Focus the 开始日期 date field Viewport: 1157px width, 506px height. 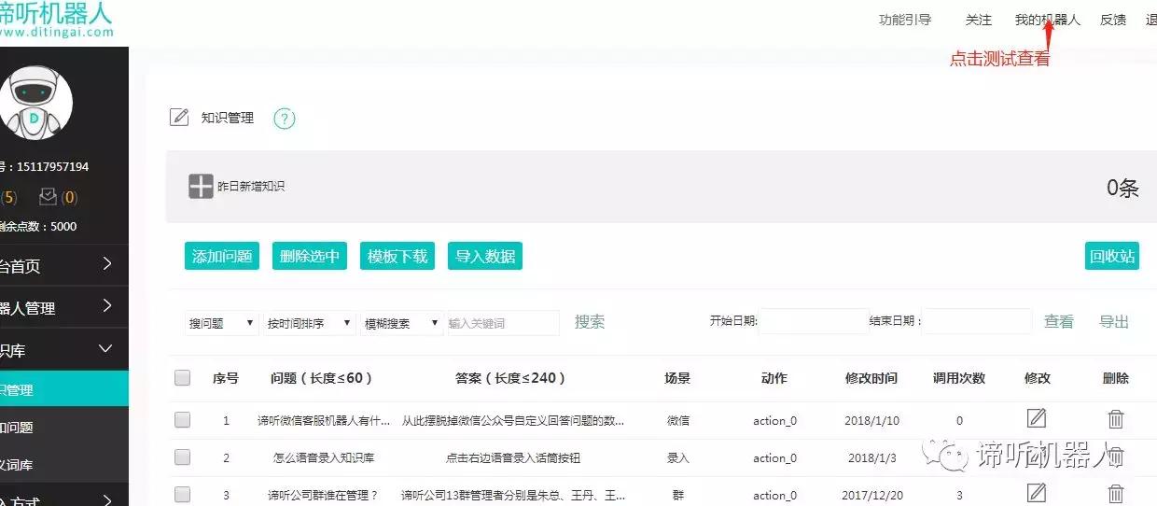pyautogui.click(x=814, y=321)
